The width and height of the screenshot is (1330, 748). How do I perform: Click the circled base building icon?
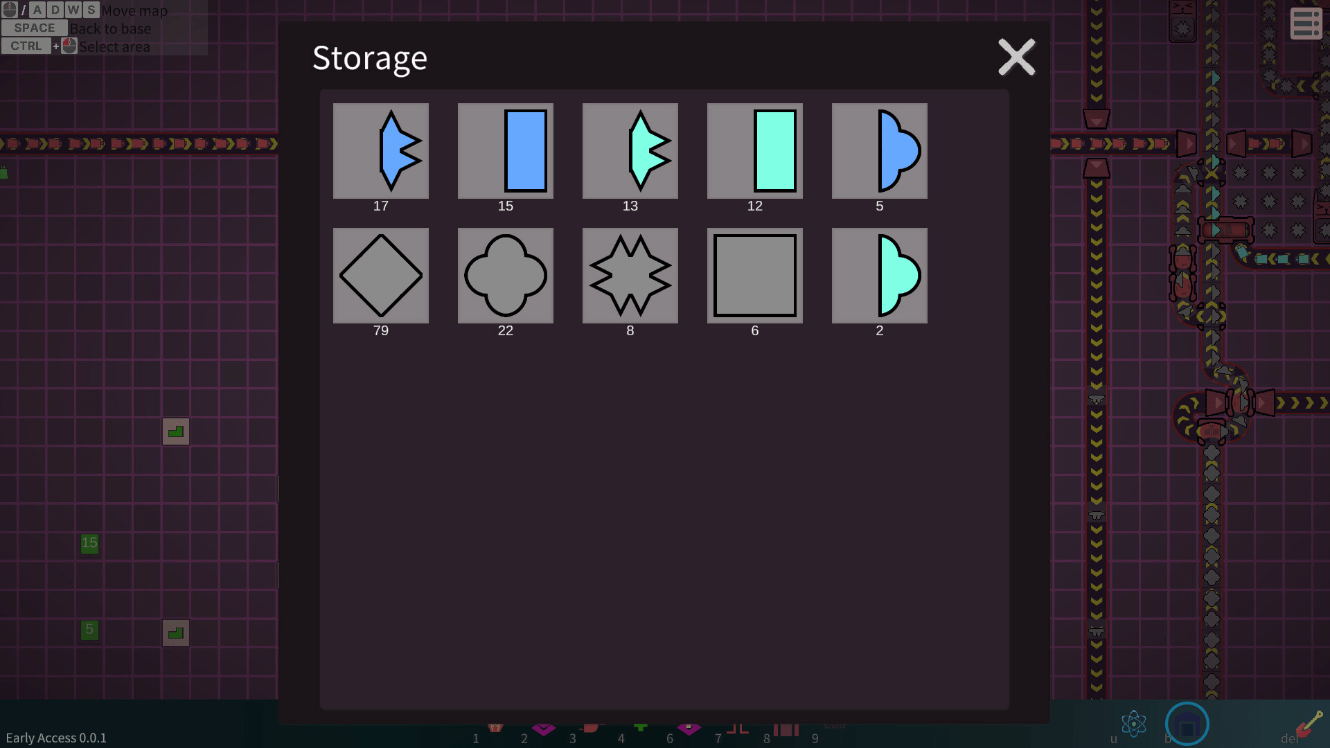1187,724
